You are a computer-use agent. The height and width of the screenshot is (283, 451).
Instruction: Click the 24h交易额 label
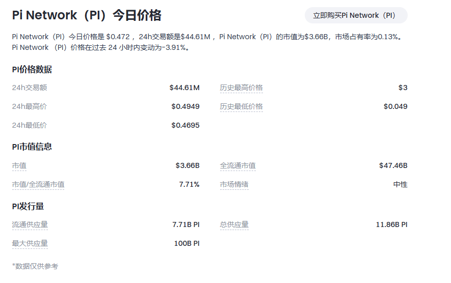pos(30,88)
